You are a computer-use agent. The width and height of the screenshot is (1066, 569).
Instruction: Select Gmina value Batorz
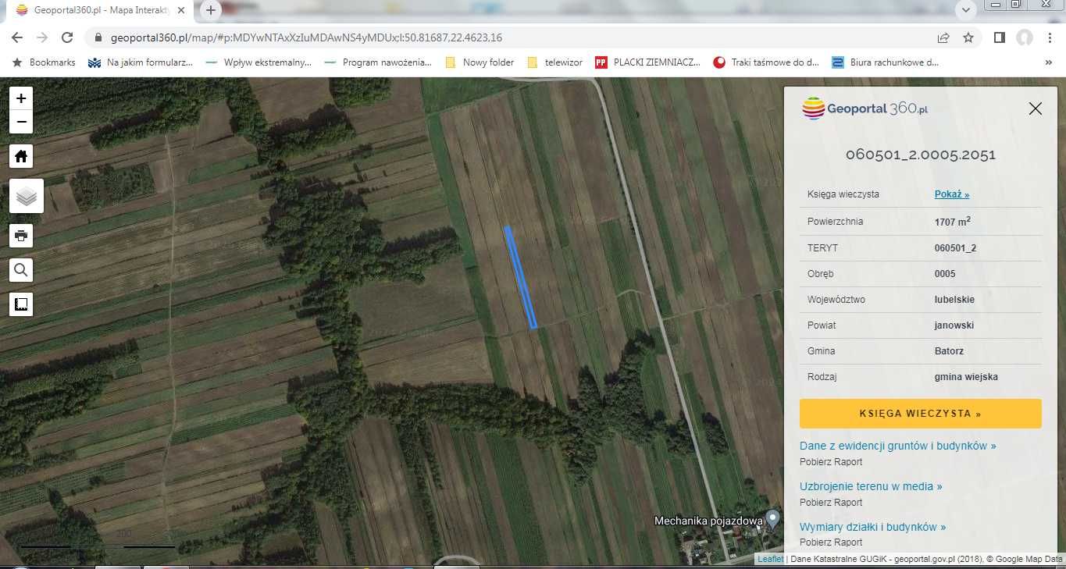[x=949, y=351]
